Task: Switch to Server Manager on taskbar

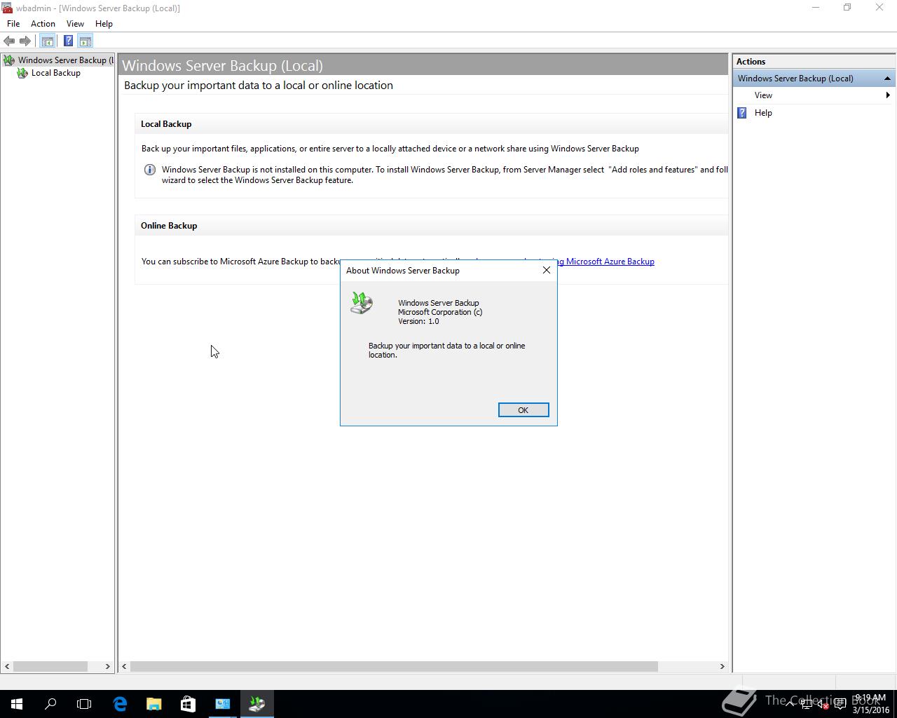Action: (x=222, y=704)
